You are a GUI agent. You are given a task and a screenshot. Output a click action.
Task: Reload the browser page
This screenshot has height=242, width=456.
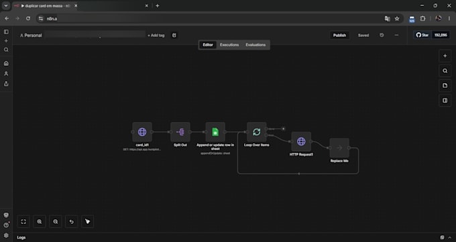[x=28, y=19]
